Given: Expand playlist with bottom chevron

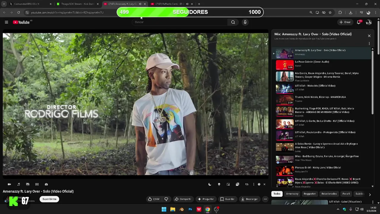Looking at the screenshot, I should (277, 185).
